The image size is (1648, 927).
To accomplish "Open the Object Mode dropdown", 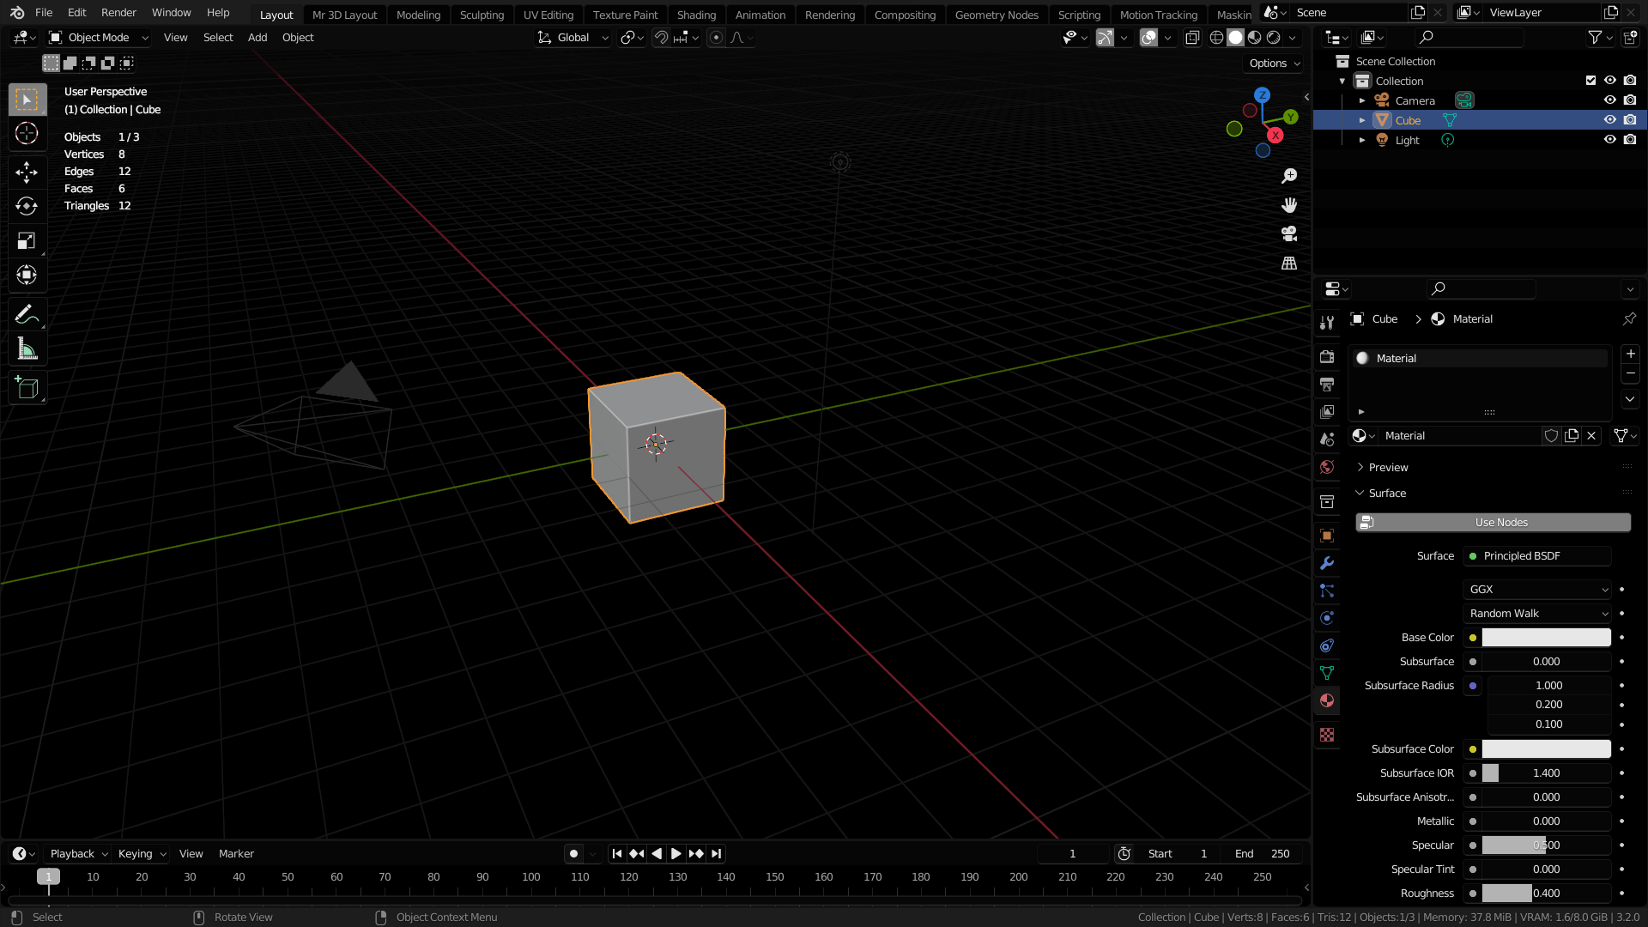I will coord(97,37).
